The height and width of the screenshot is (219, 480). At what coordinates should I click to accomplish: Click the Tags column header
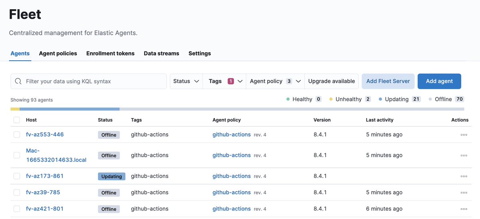click(136, 120)
